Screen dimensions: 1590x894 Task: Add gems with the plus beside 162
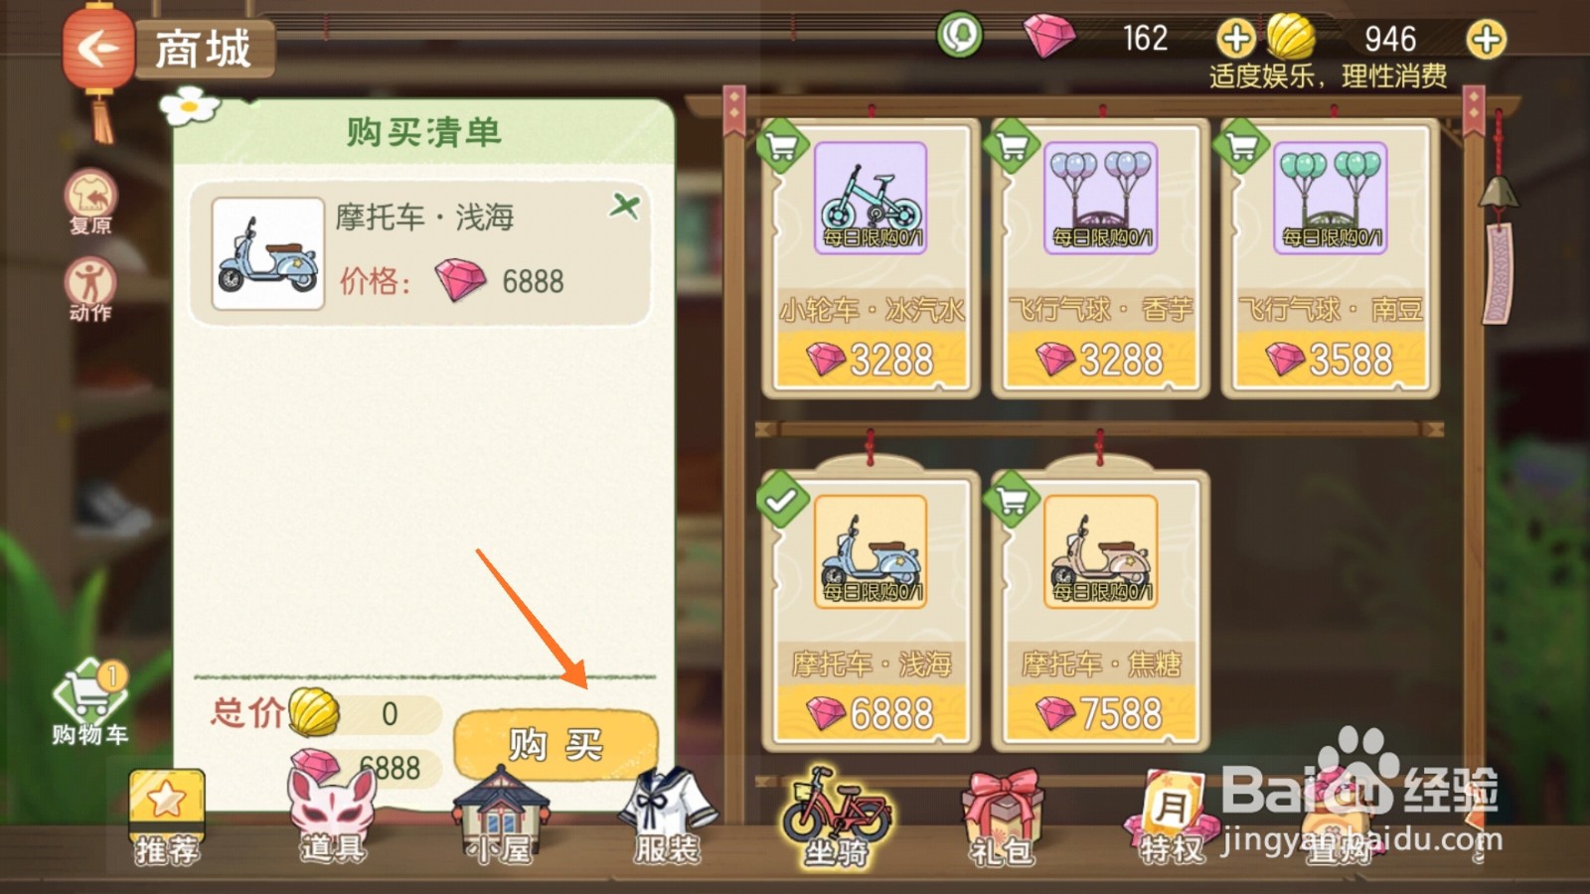click(x=1236, y=39)
